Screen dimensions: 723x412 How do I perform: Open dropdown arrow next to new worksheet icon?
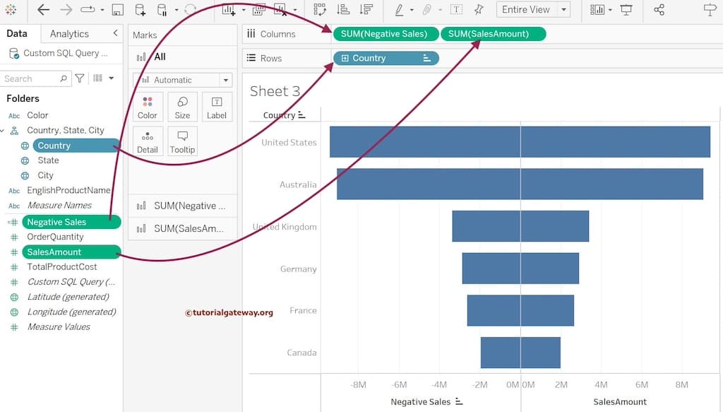[244, 10]
